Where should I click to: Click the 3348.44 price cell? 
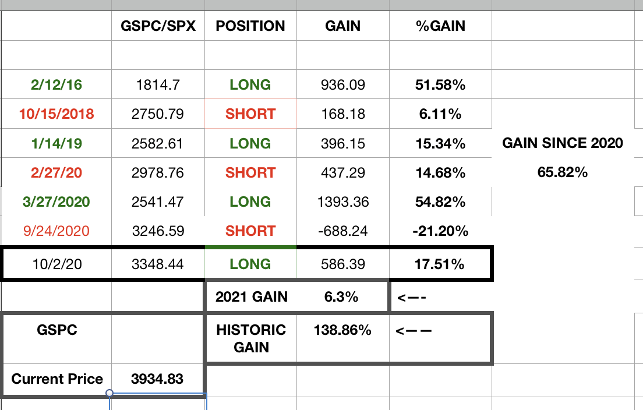click(158, 264)
